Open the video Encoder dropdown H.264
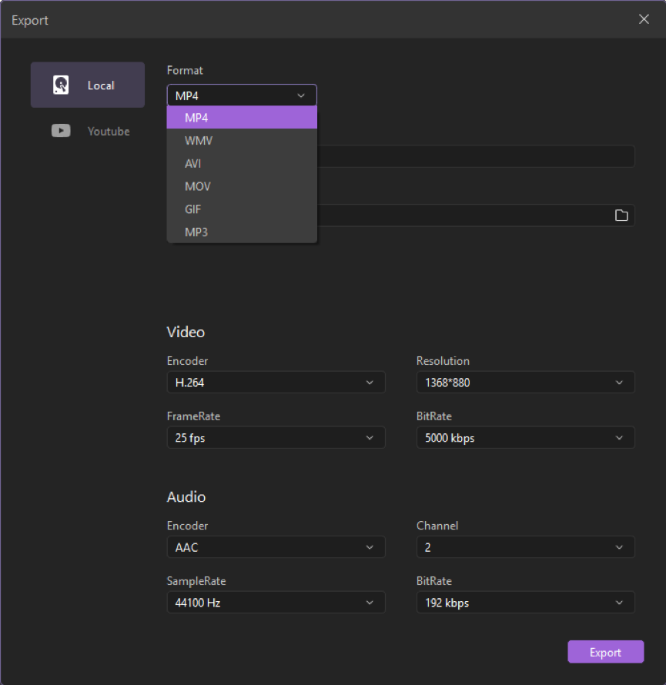The height and width of the screenshot is (685, 666). pos(276,383)
